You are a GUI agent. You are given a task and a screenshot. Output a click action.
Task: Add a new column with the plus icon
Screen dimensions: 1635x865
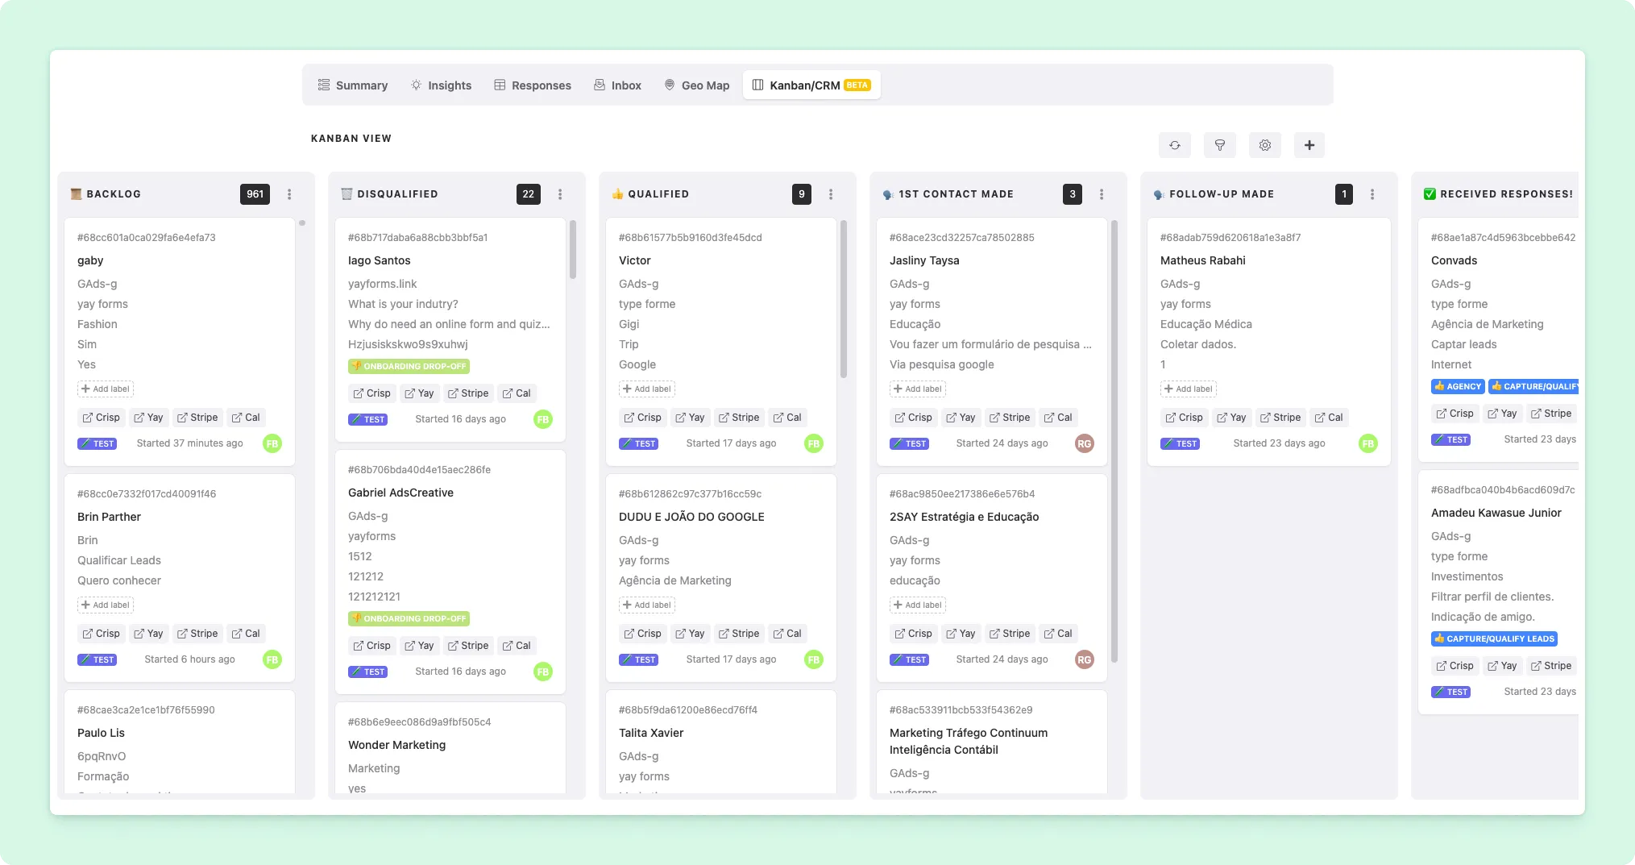click(x=1309, y=145)
